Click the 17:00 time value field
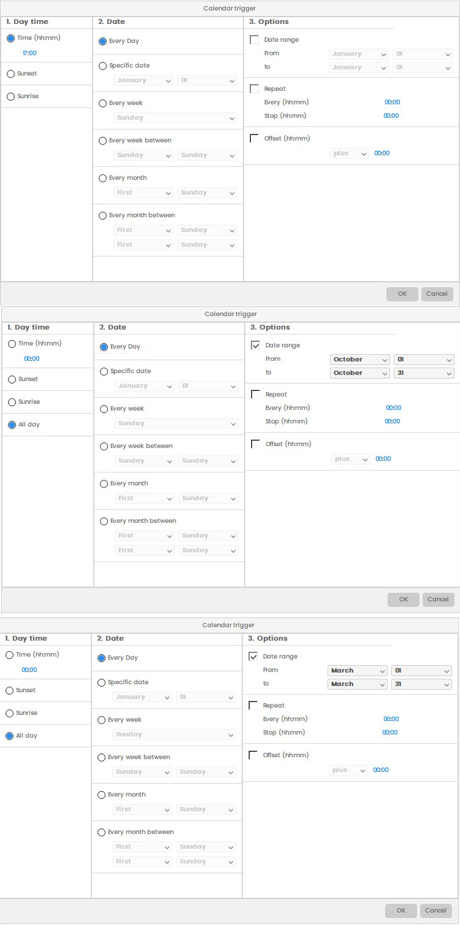The width and height of the screenshot is (460, 926). 29,53
